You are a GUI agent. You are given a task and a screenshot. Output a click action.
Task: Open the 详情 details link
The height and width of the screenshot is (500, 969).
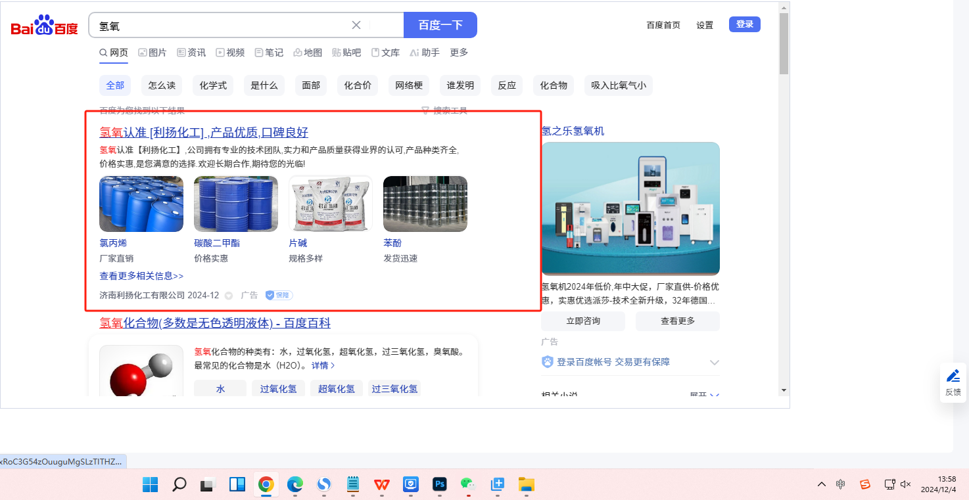tap(323, 365)
